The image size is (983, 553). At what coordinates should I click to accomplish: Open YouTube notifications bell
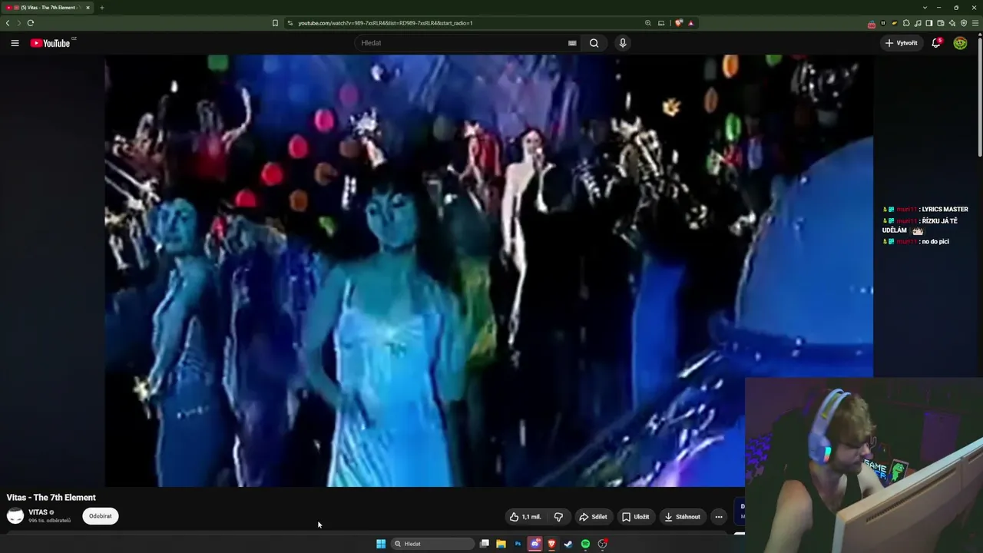936,43
